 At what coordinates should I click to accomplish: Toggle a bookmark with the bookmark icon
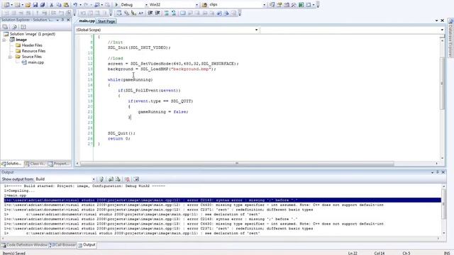click(x=183, y=13)
